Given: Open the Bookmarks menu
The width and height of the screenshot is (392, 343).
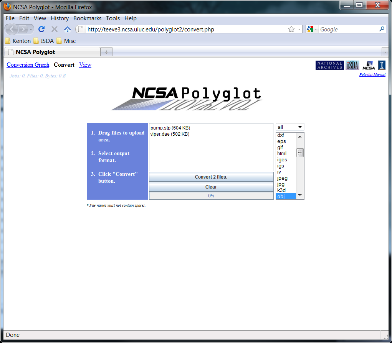Looking at the screenshot, I should pyautogui.click(x=87, y=18).
